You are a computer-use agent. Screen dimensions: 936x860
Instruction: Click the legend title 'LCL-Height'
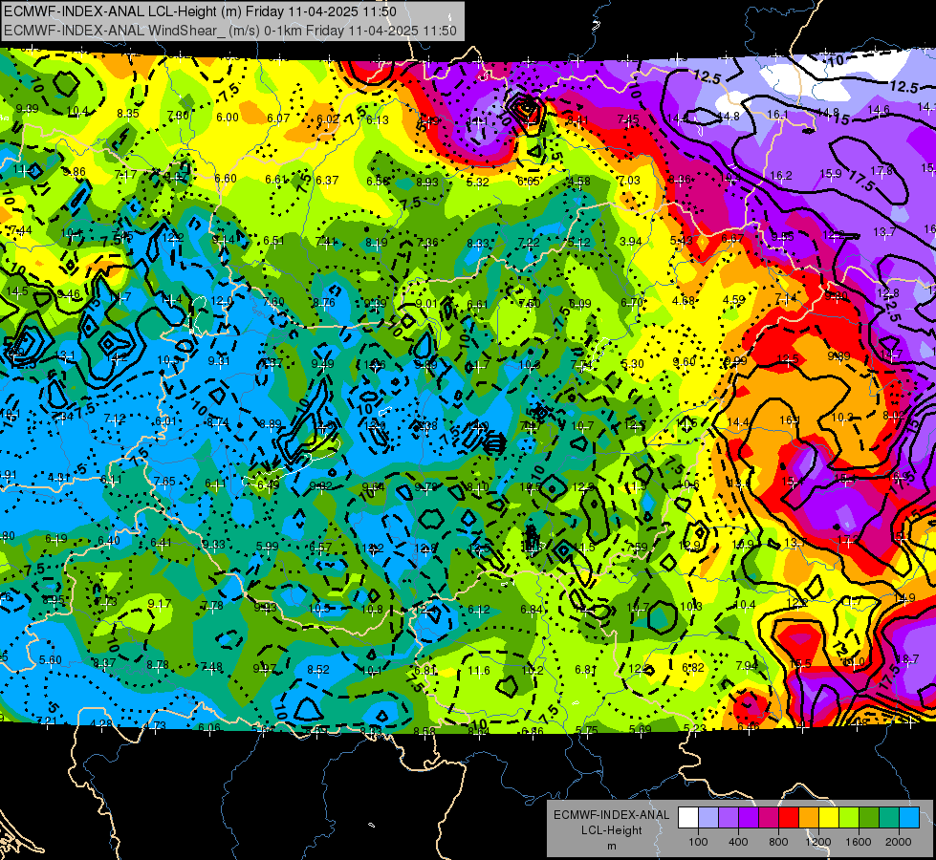click(612, 830)
